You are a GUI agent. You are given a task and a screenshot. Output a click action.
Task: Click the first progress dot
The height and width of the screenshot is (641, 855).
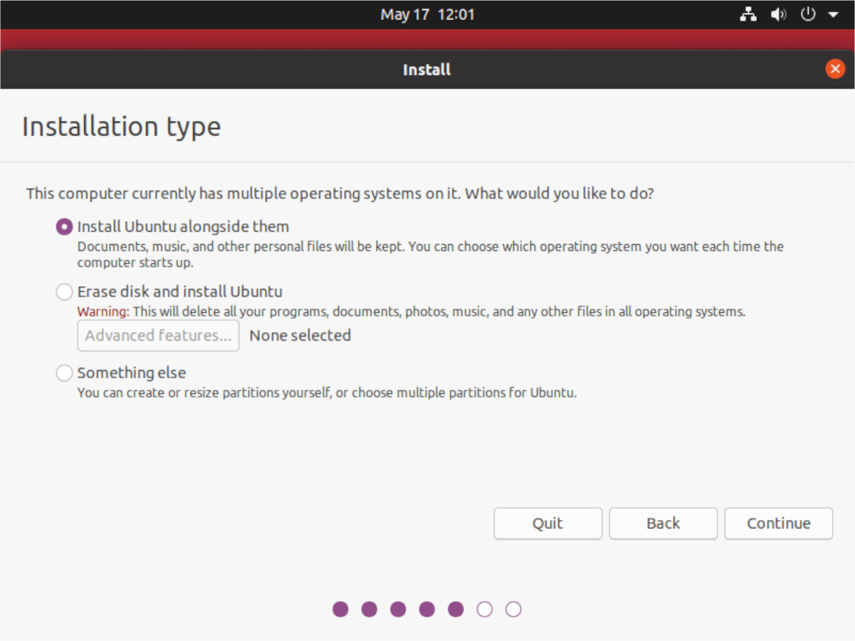click(340, 609)
